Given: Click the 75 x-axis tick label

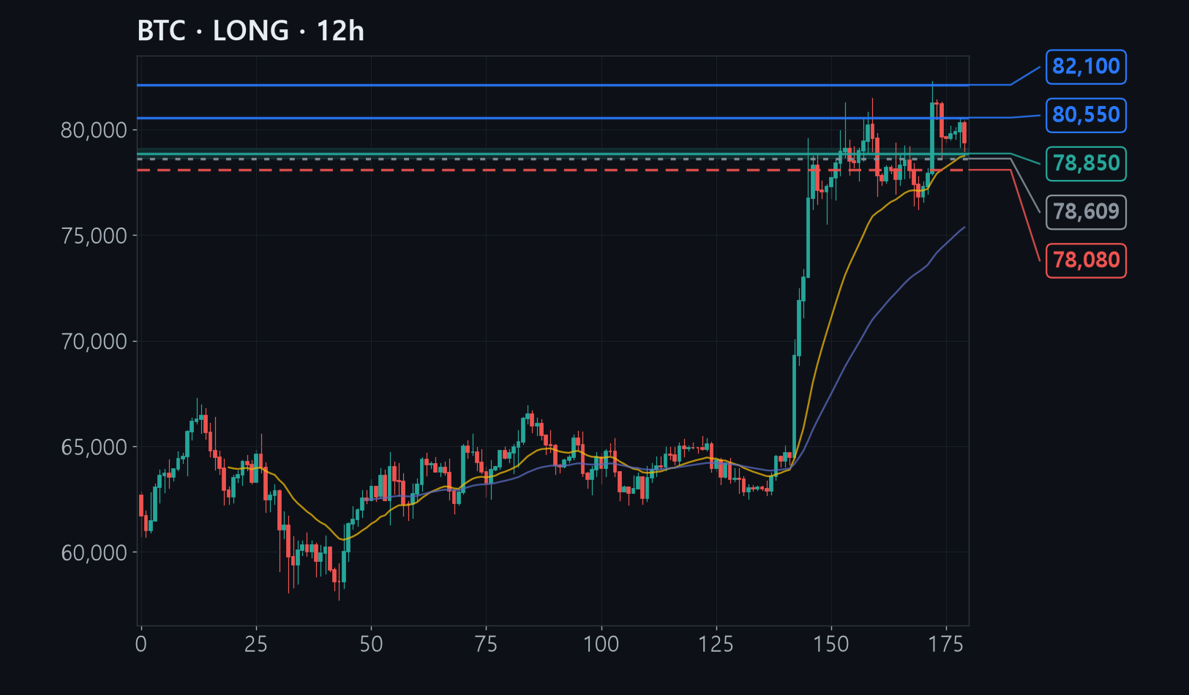Looking at the screenshot, I should [x=486, y=645].
